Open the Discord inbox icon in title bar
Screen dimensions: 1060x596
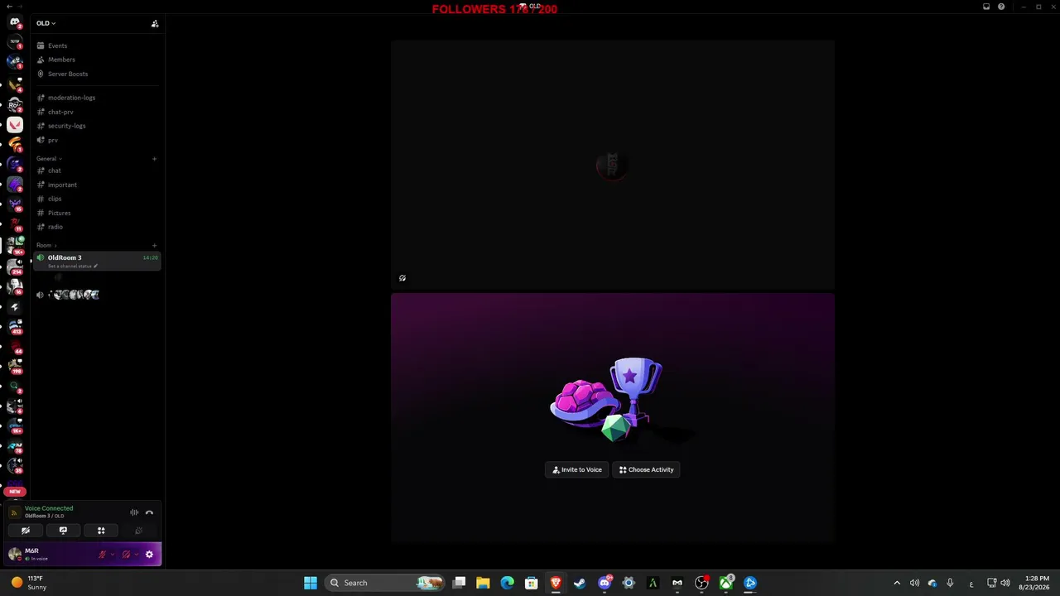[x=986, y=7]
